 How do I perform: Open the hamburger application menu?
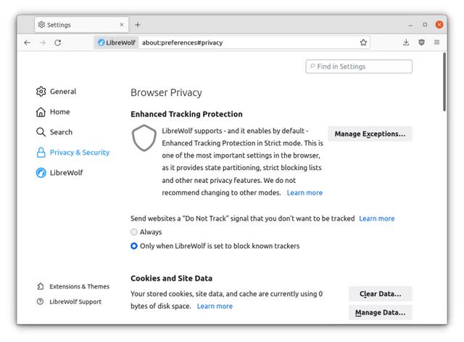pyautogui.click(x=436, y=42)
